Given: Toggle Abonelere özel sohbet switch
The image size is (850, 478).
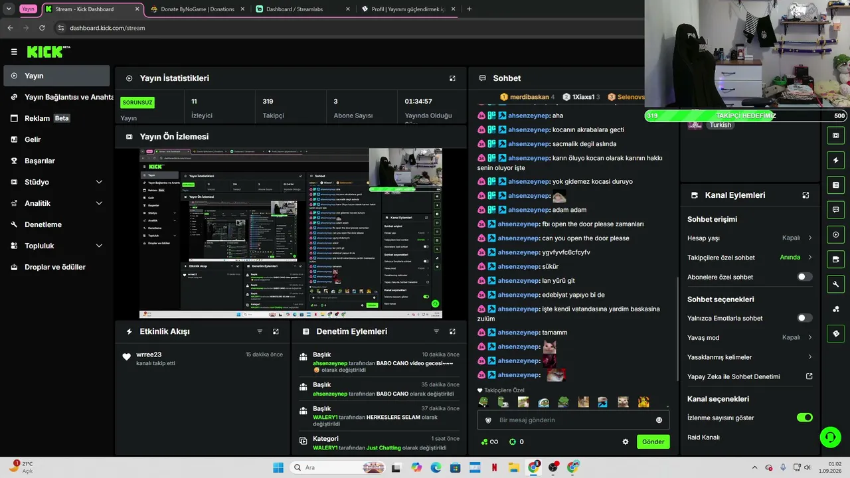Looking at the screenshot, I should 804,277.
